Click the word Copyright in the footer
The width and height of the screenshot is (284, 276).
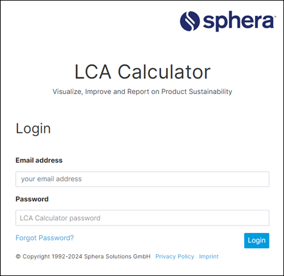point(36,257)
